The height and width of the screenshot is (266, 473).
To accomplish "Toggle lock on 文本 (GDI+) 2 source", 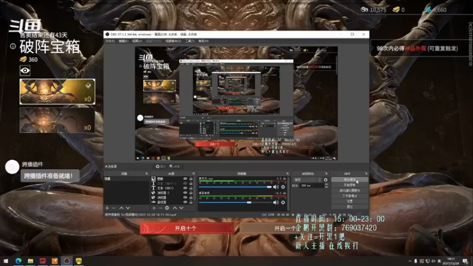I will pyautogui.click(x=190, y=183).
